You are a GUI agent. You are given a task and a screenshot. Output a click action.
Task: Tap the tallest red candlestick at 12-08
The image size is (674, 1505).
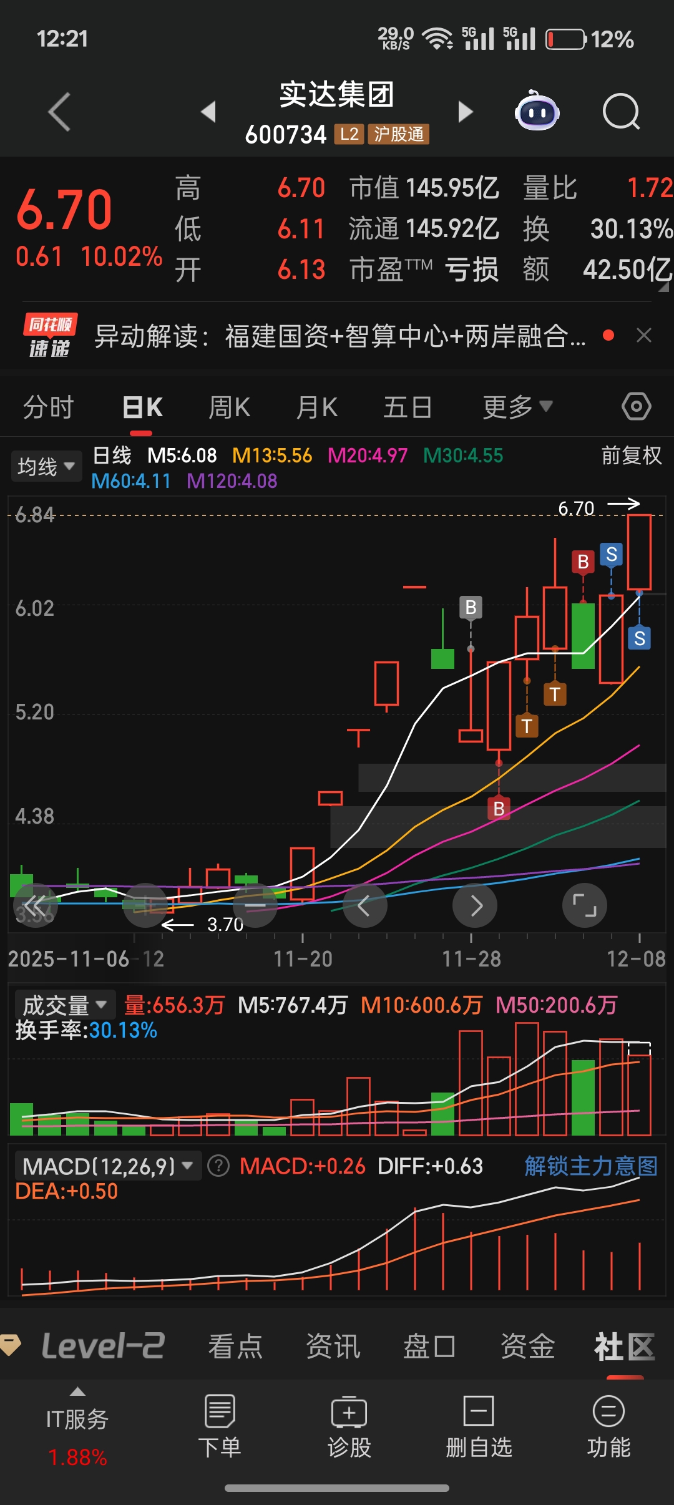[x=639, y=552]
